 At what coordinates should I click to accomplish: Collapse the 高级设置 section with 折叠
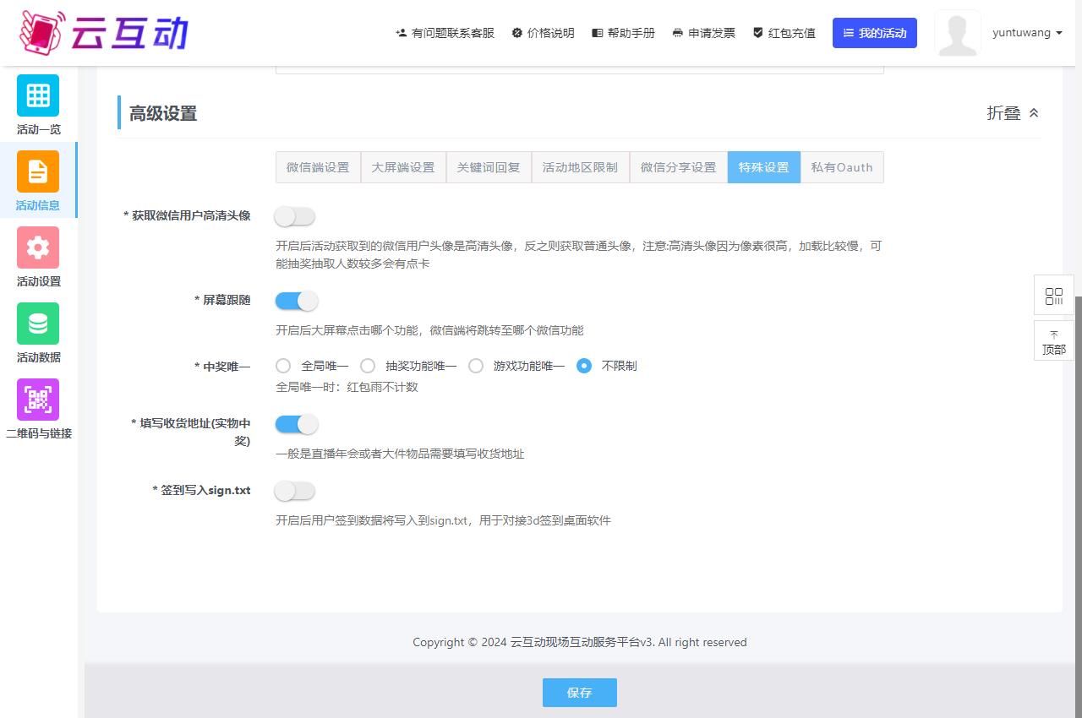click(1013, 113)
